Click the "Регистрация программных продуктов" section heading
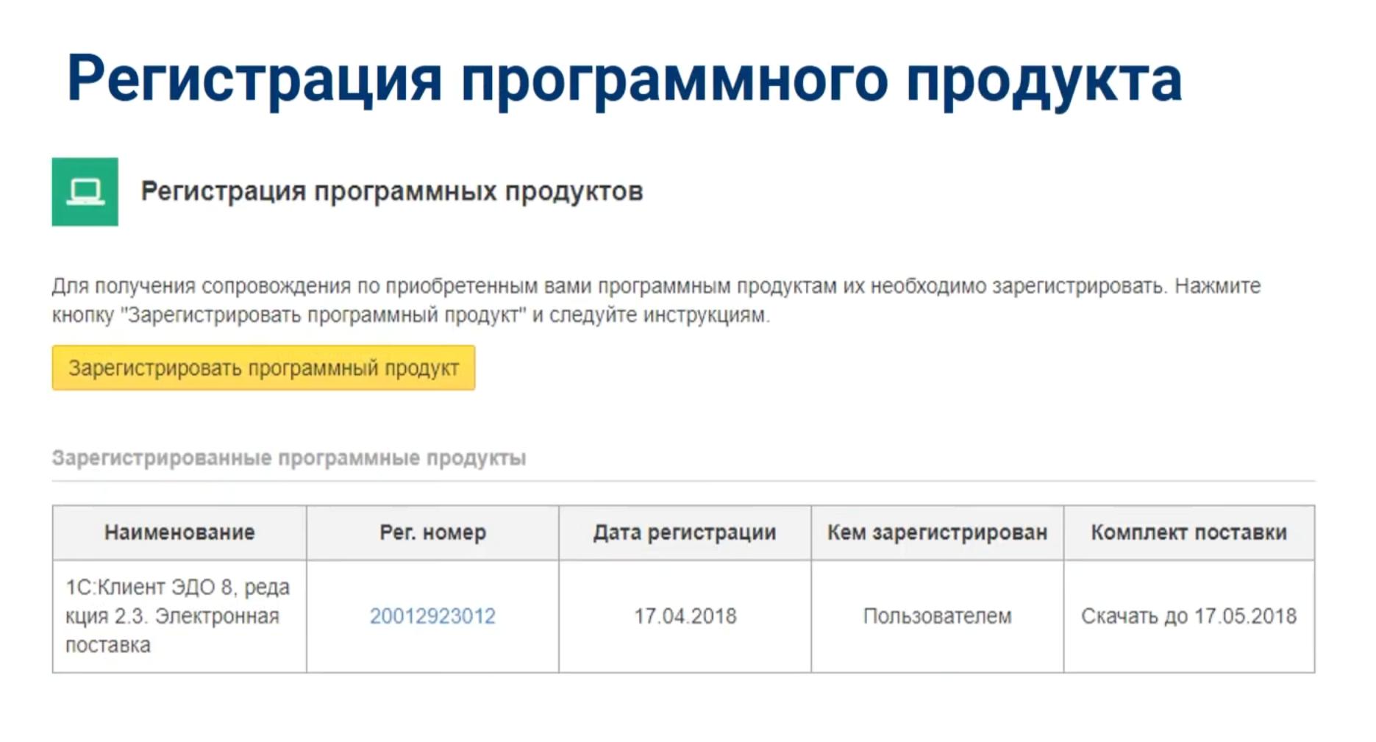This screenshot has width=1376, height=742. pos(392,191)
